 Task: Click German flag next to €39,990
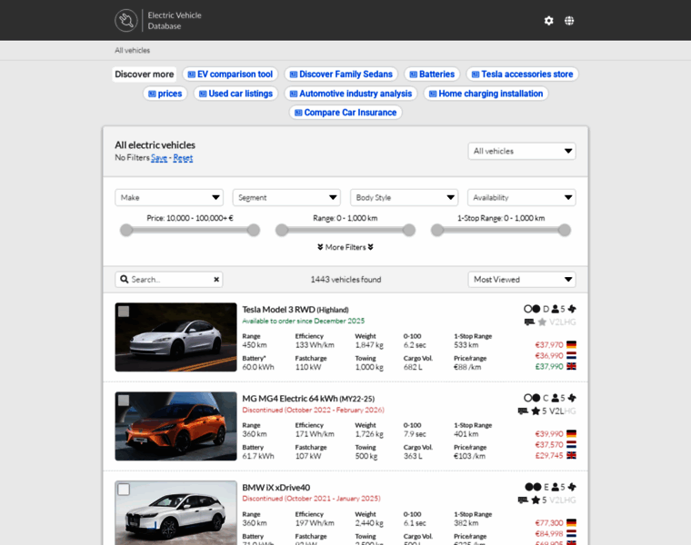pos(571,433)
